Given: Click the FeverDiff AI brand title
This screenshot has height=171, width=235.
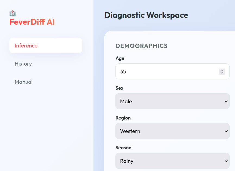Looking at the screenshot, I should click(32, 22).
